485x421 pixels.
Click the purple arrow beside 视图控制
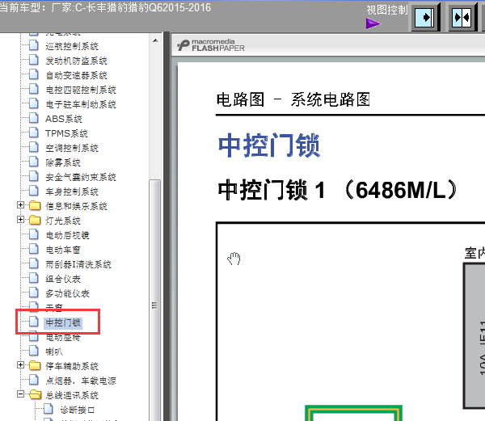click(x=373, y=23)
